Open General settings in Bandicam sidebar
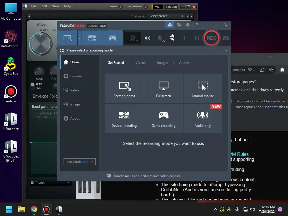Image resolution: width=288 pixels, height=216 pixels. point(80,76)
